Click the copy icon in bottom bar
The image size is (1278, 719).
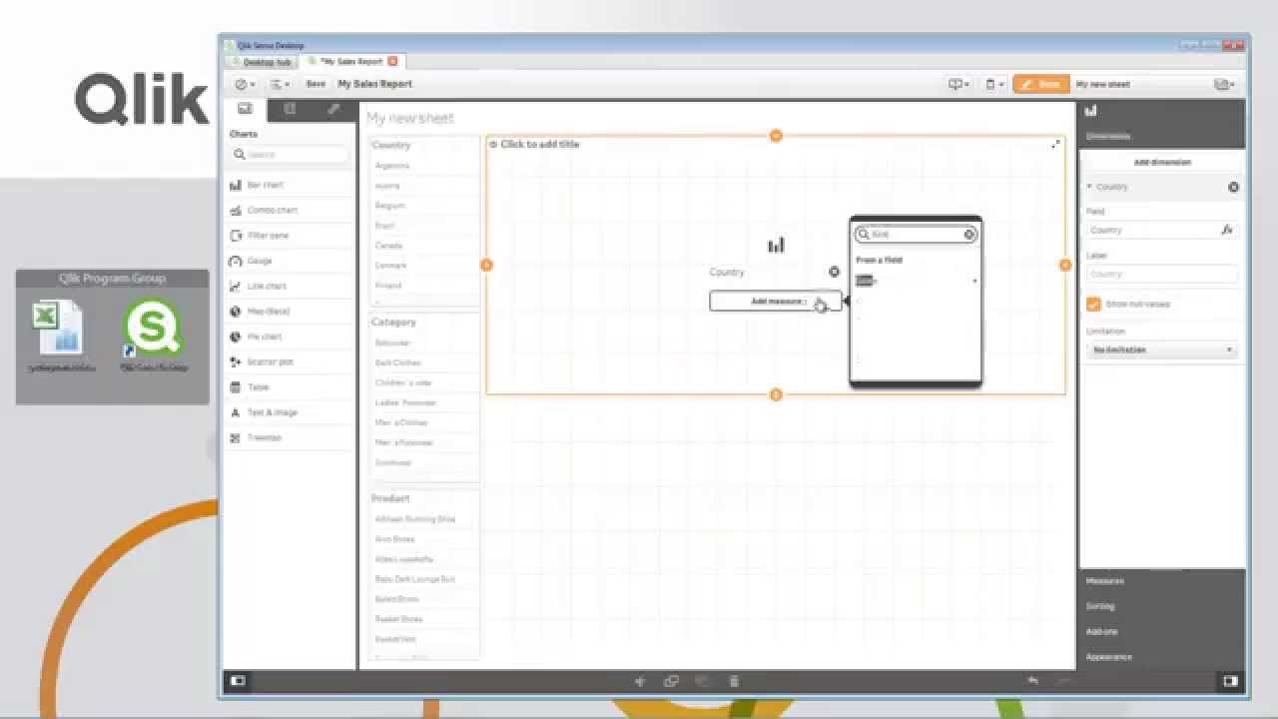(671, 681)
